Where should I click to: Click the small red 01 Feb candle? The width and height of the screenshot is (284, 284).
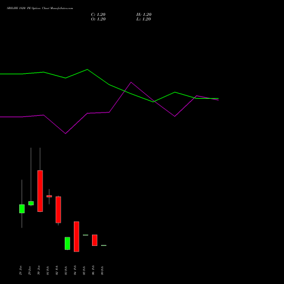tap(49, 197)
